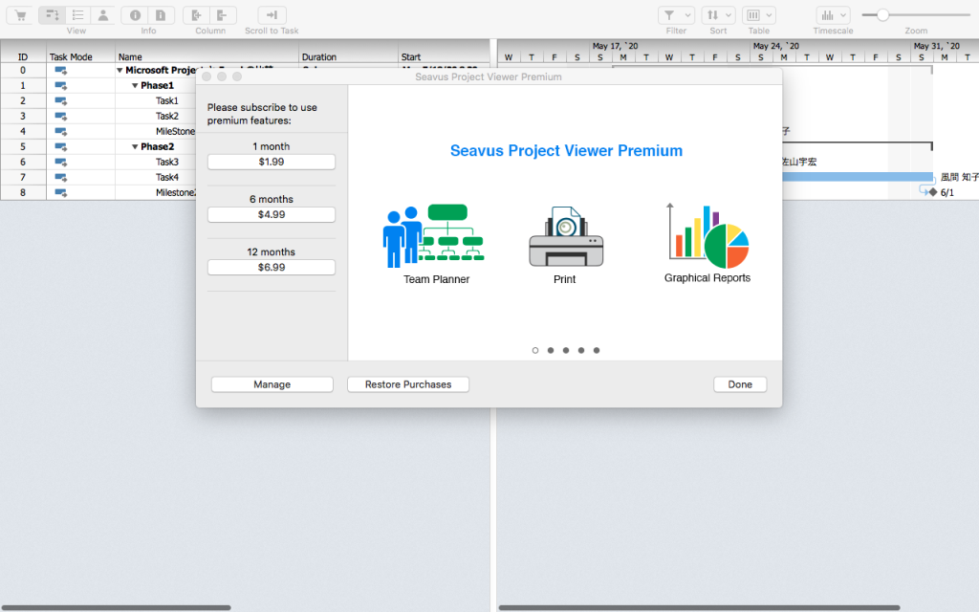Subscribe for 6 months at $4.99

click(x=272, y=215)
